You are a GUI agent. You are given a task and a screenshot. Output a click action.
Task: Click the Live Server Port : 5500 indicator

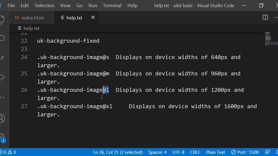pos(245,152)
